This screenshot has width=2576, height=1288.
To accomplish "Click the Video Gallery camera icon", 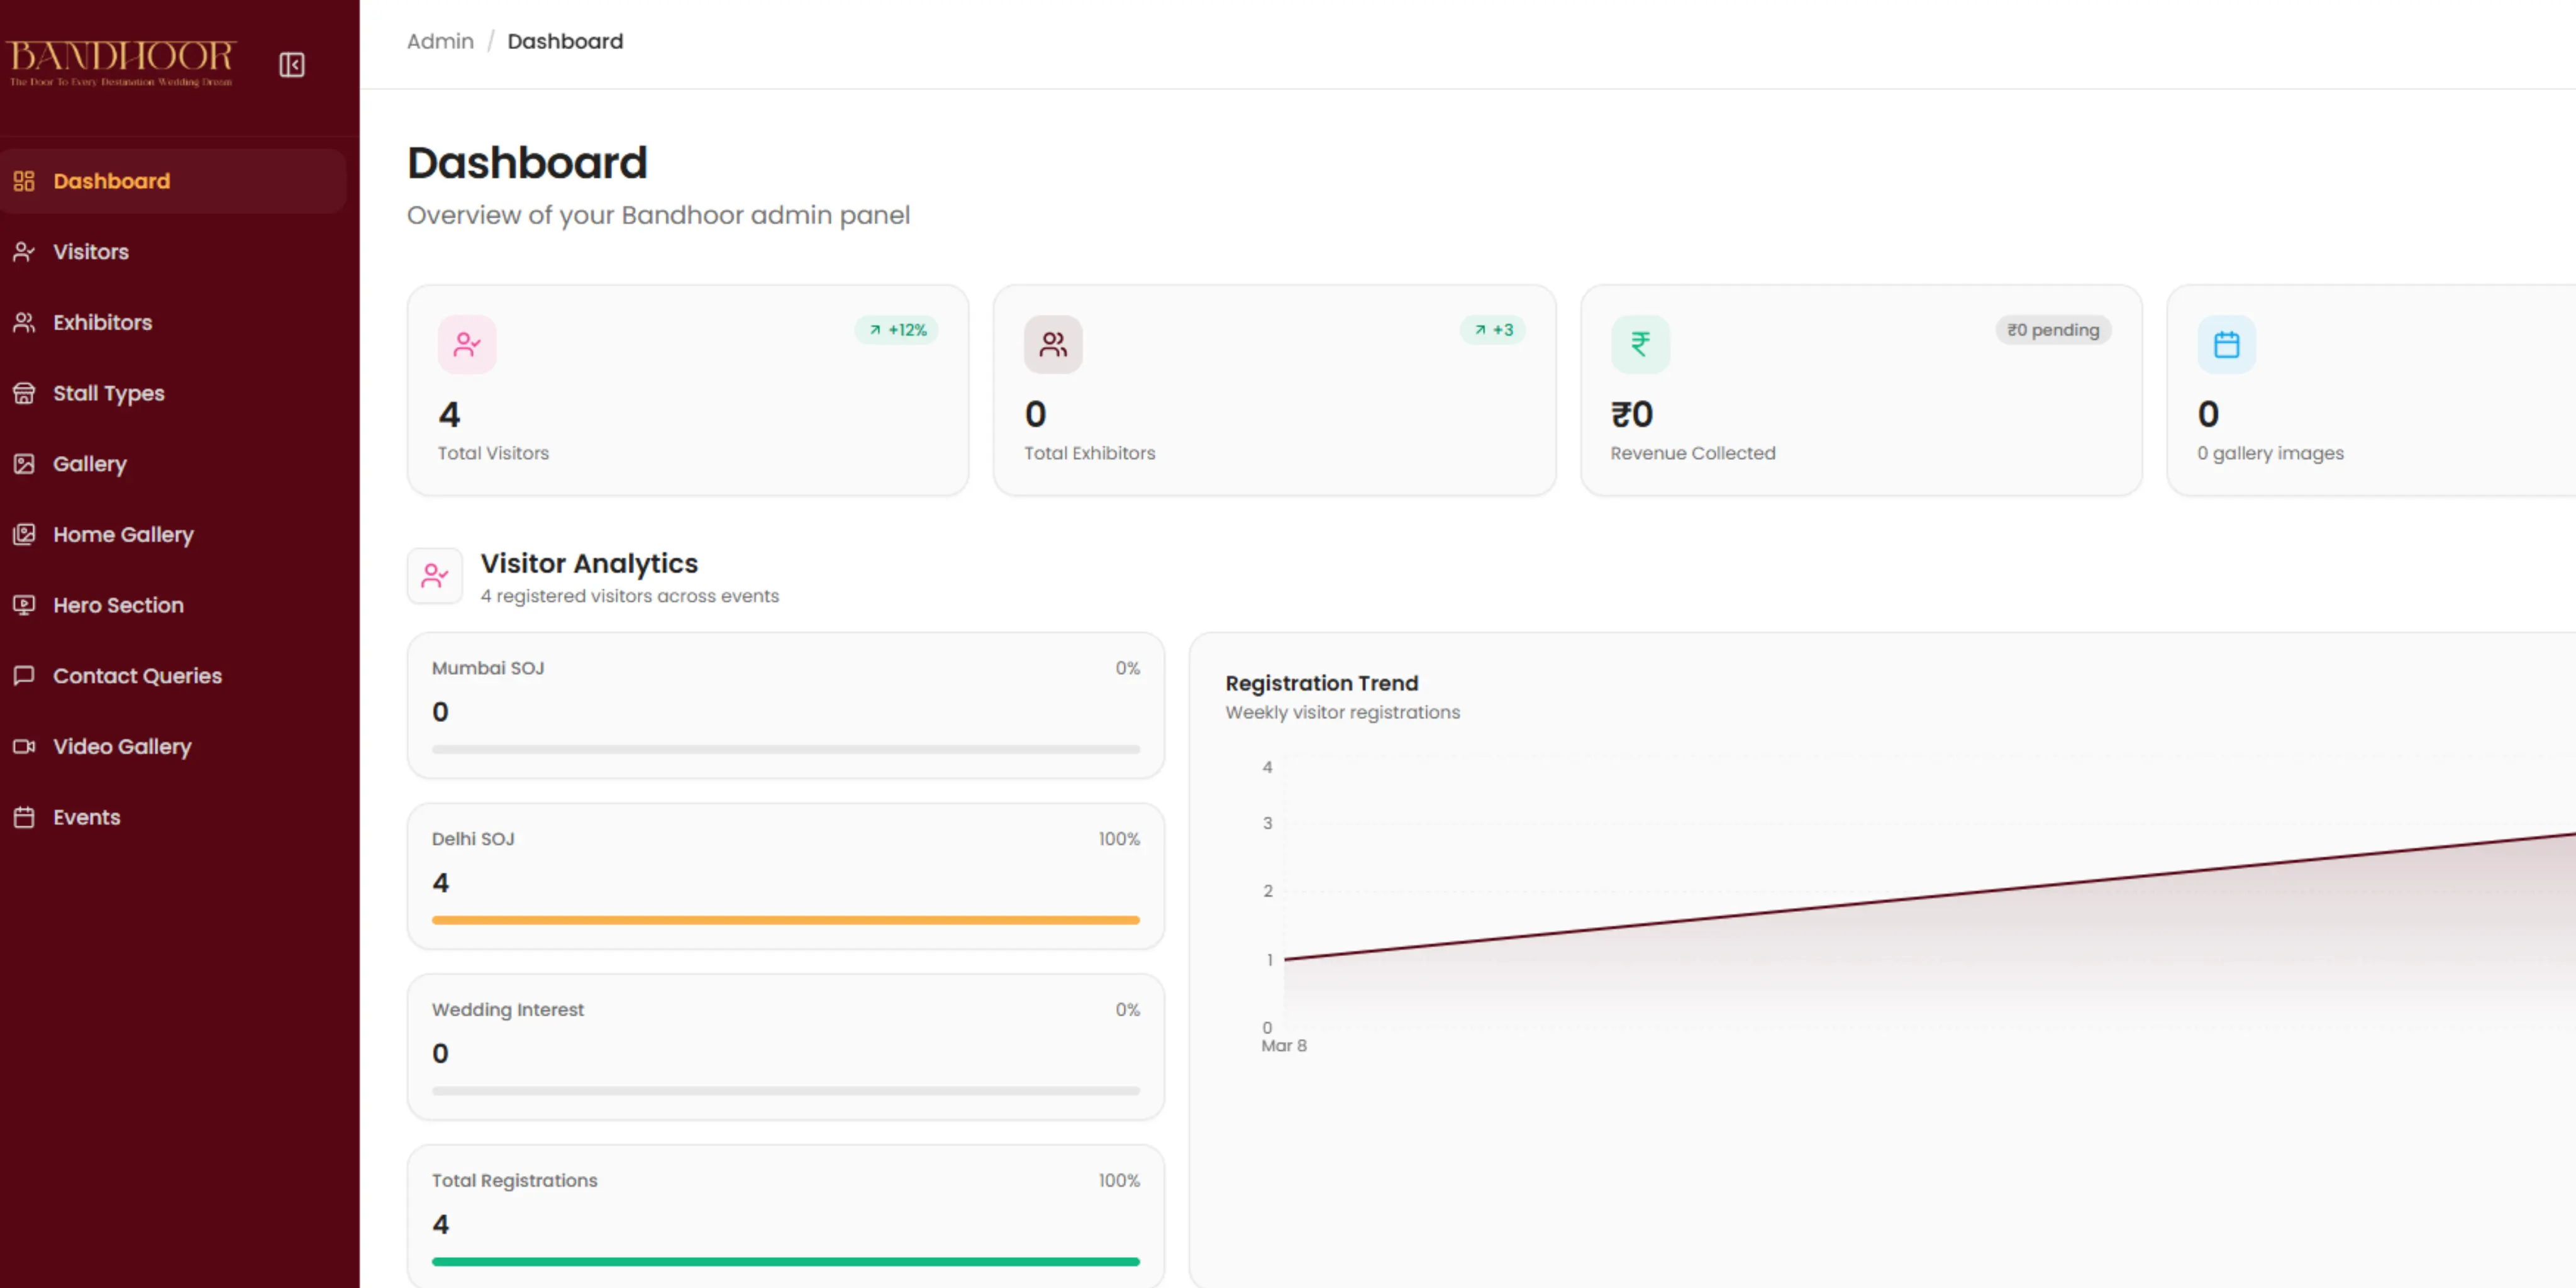I will click(x=24, y=747).
